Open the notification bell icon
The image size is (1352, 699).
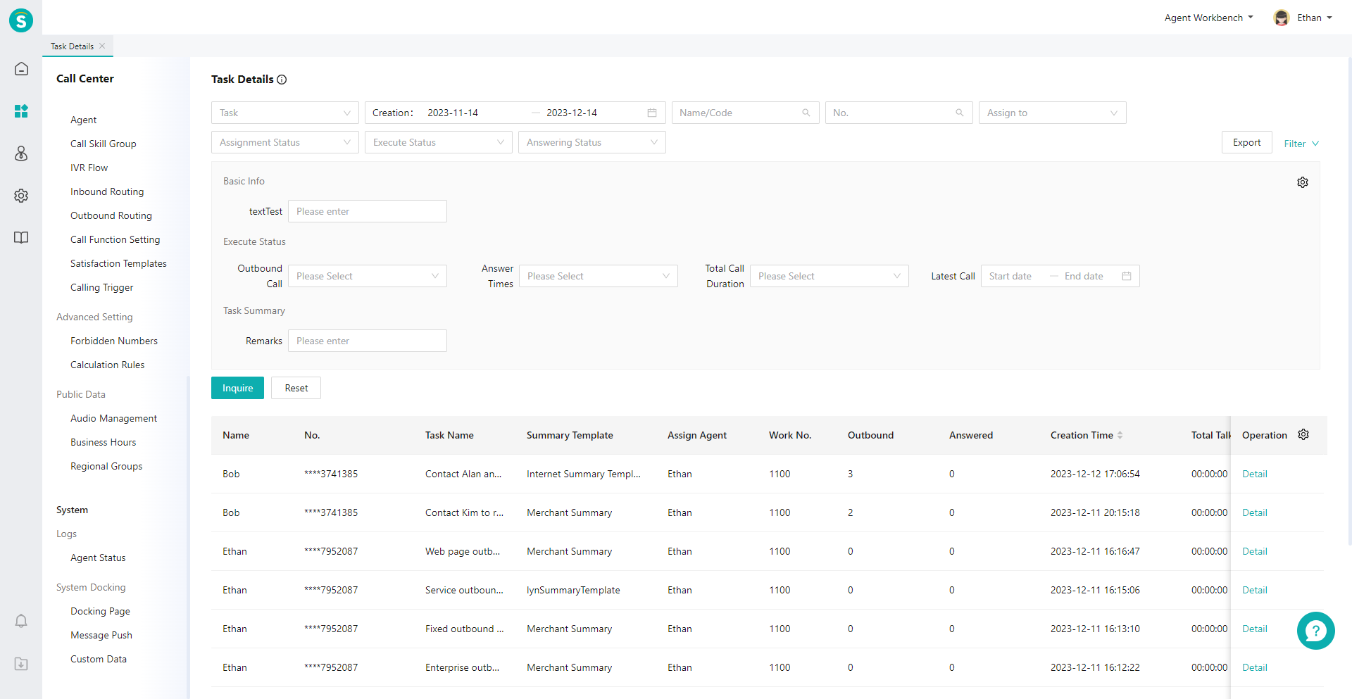21,621
